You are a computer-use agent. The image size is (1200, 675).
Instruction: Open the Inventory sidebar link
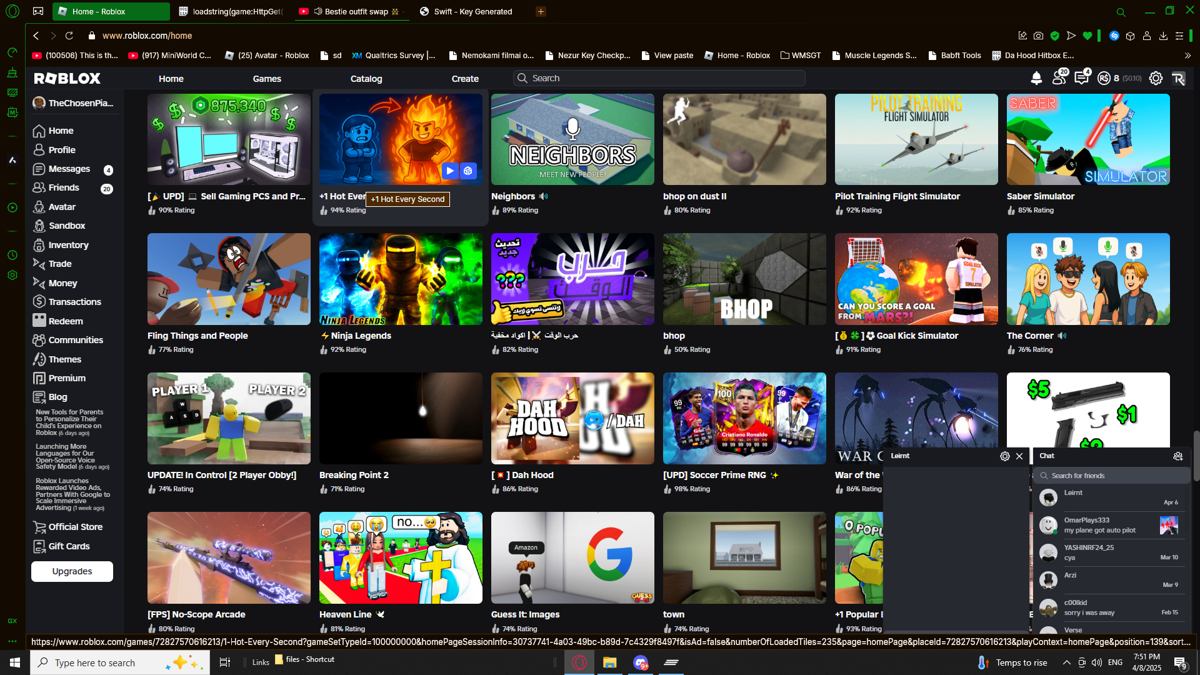68,245
